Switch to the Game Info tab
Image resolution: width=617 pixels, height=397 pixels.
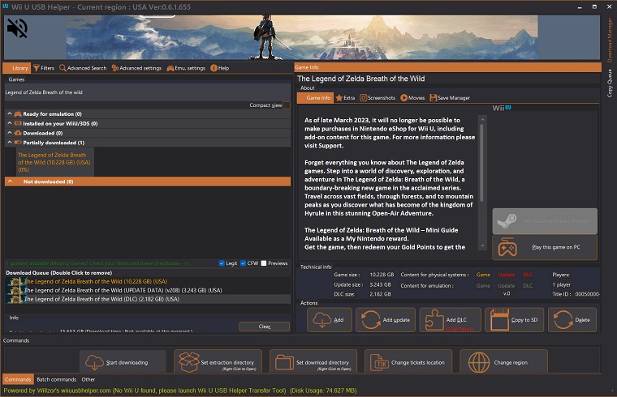coord(315,98)
